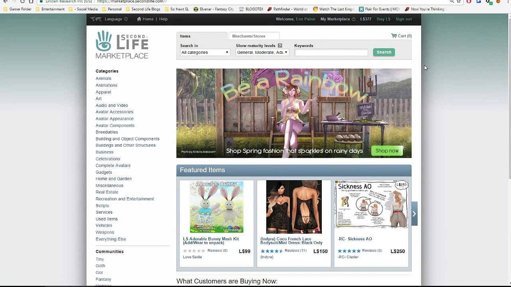This screenshot has width=511, height=287.
Task: Open the Avatar Accessories category
Action: click(114, 112)
